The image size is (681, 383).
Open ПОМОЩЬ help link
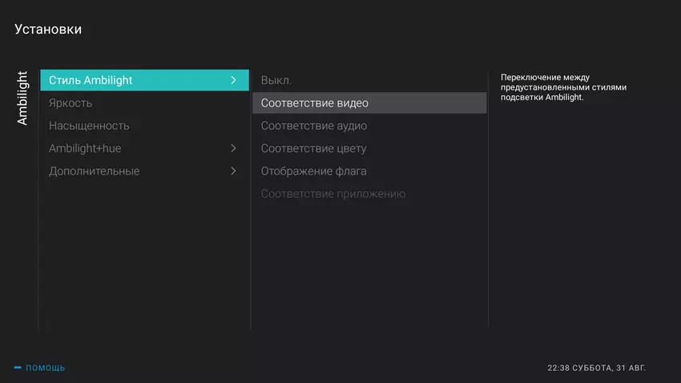46,368
